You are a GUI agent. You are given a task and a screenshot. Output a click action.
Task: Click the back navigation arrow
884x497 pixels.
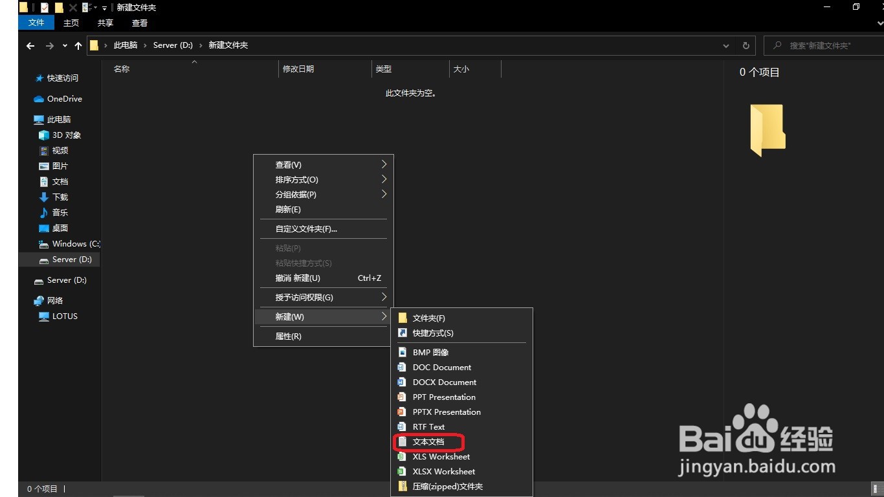(30, 45)
